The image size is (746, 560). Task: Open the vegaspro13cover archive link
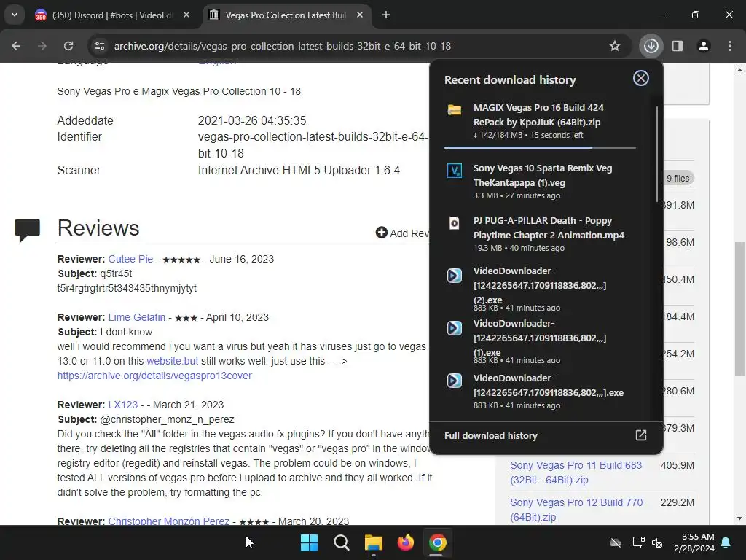pyautogui.click(x=154, y=376)
